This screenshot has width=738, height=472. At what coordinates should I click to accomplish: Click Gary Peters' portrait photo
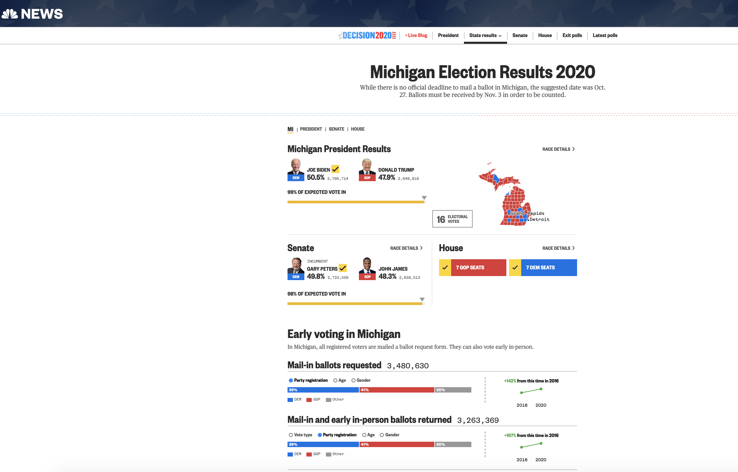[x=296, y=265]
